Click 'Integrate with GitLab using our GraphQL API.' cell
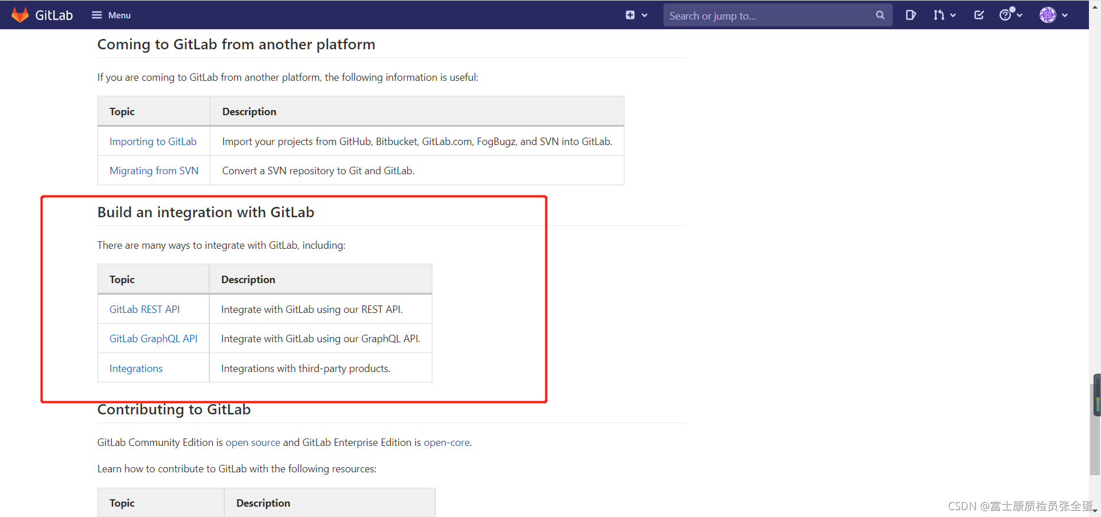Image resolution: width=1101 pixels, height=517 pixels. click(321, 339)
